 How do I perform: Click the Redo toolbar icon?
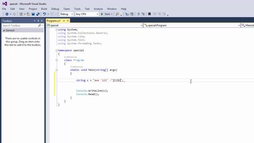[x=52, y=14]
